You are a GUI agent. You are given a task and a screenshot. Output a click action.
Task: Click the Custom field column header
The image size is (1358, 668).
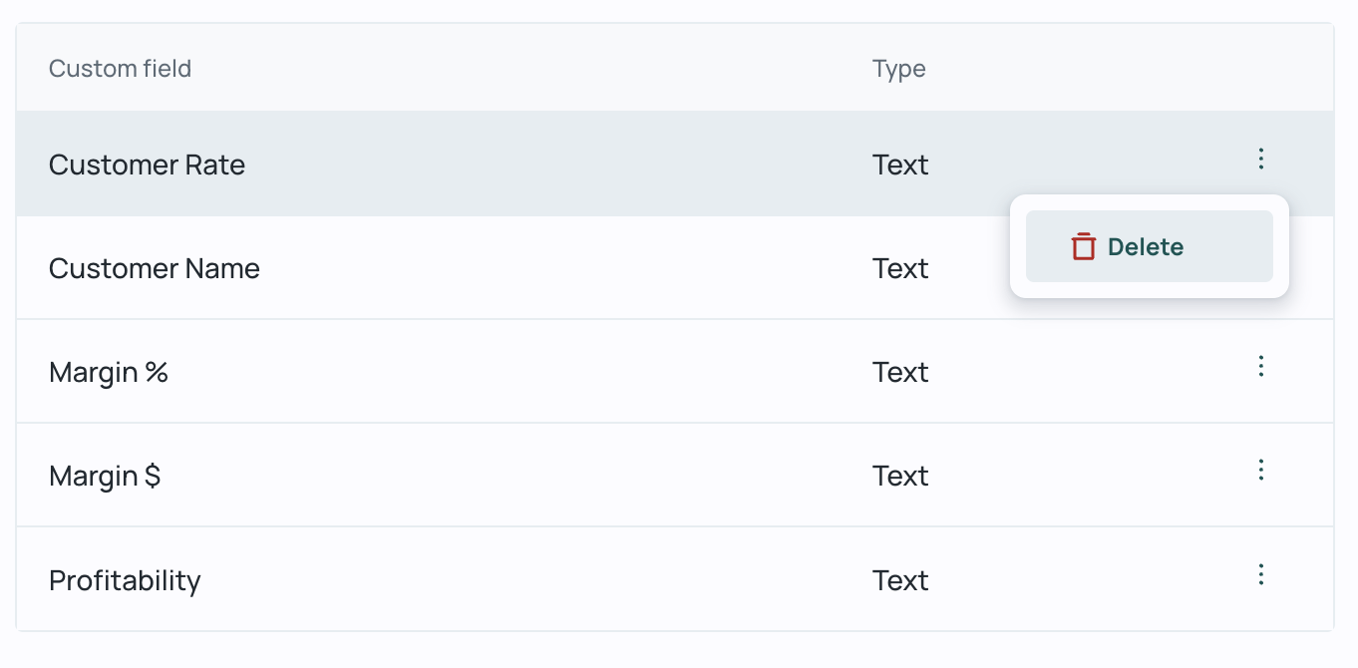click(120, 69)
